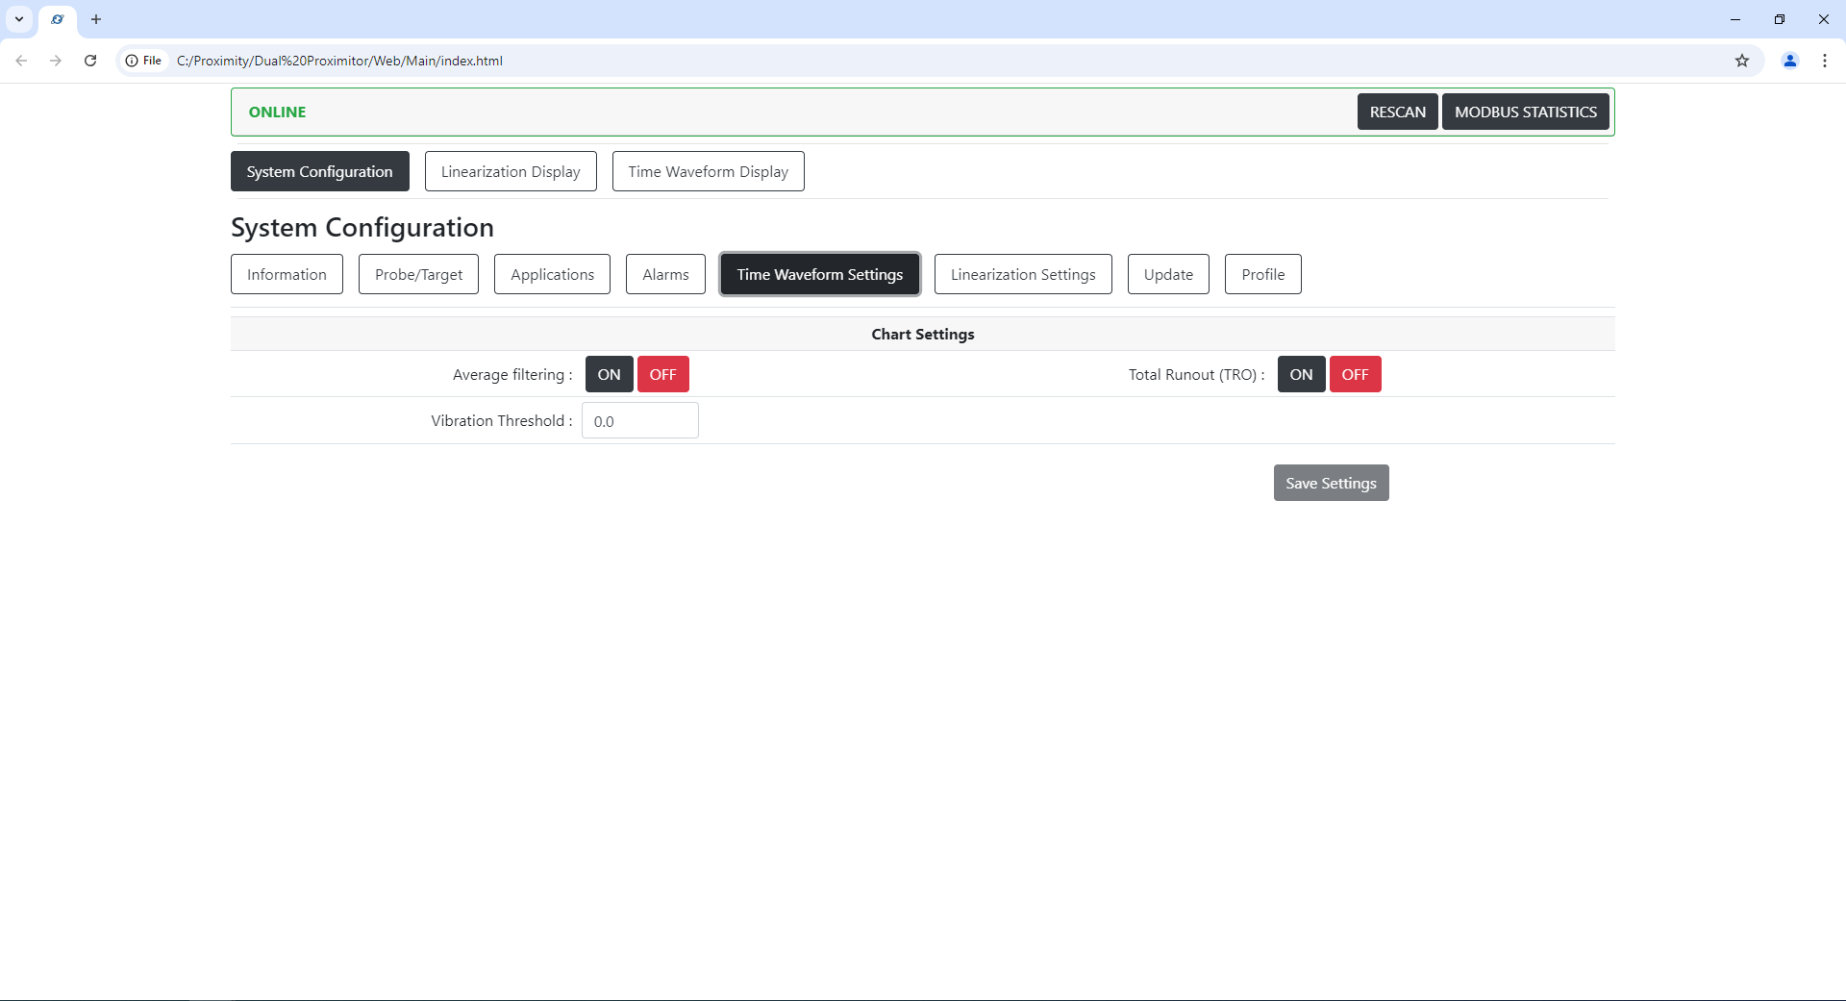Screen dimensions: 1846x1001
Task: Click the browser address bar URL
Action: coord(339,61)
